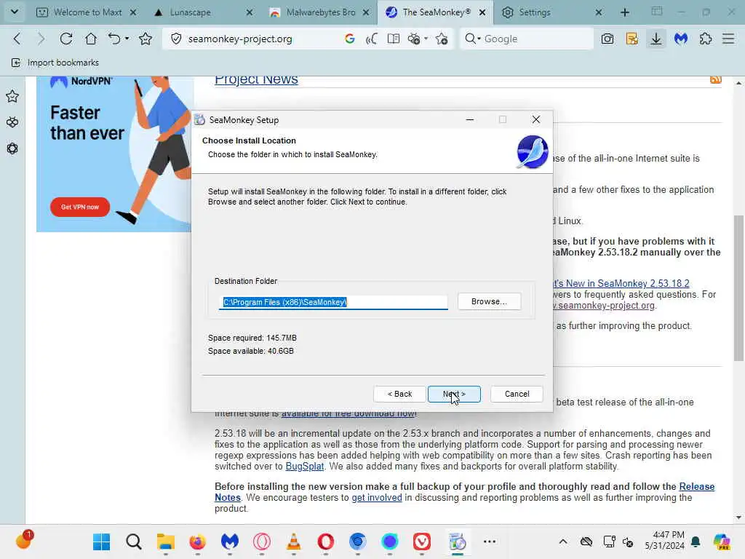
Task: Cancel the SeaMonkey Setup wizard
Action: click(x=517, y=394)
